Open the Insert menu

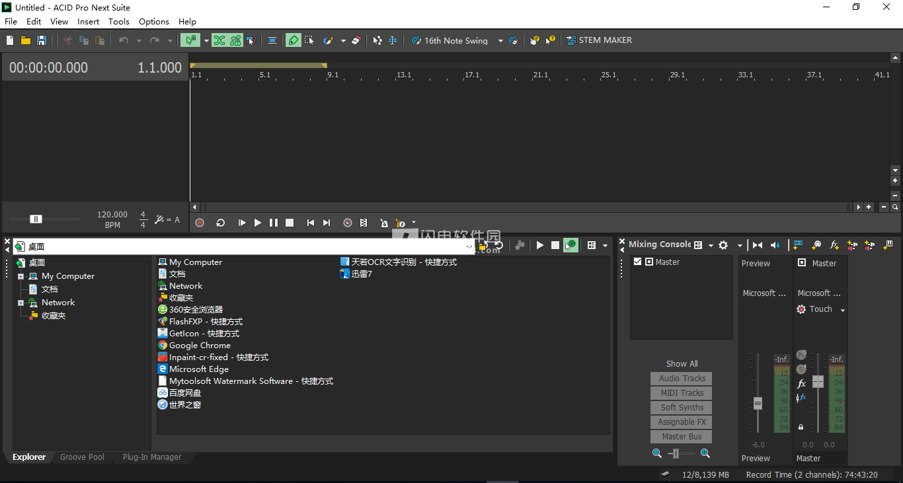tap(88, 21)
